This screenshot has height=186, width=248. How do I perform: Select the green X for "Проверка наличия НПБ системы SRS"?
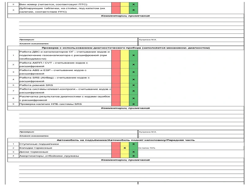(x=134, y=104)
